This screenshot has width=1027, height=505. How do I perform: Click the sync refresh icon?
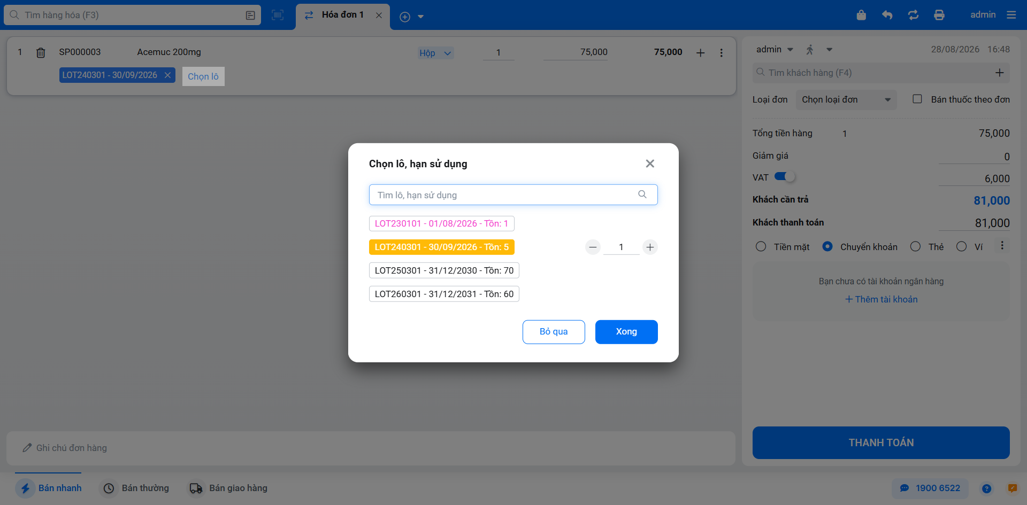(x=913, y=15)
